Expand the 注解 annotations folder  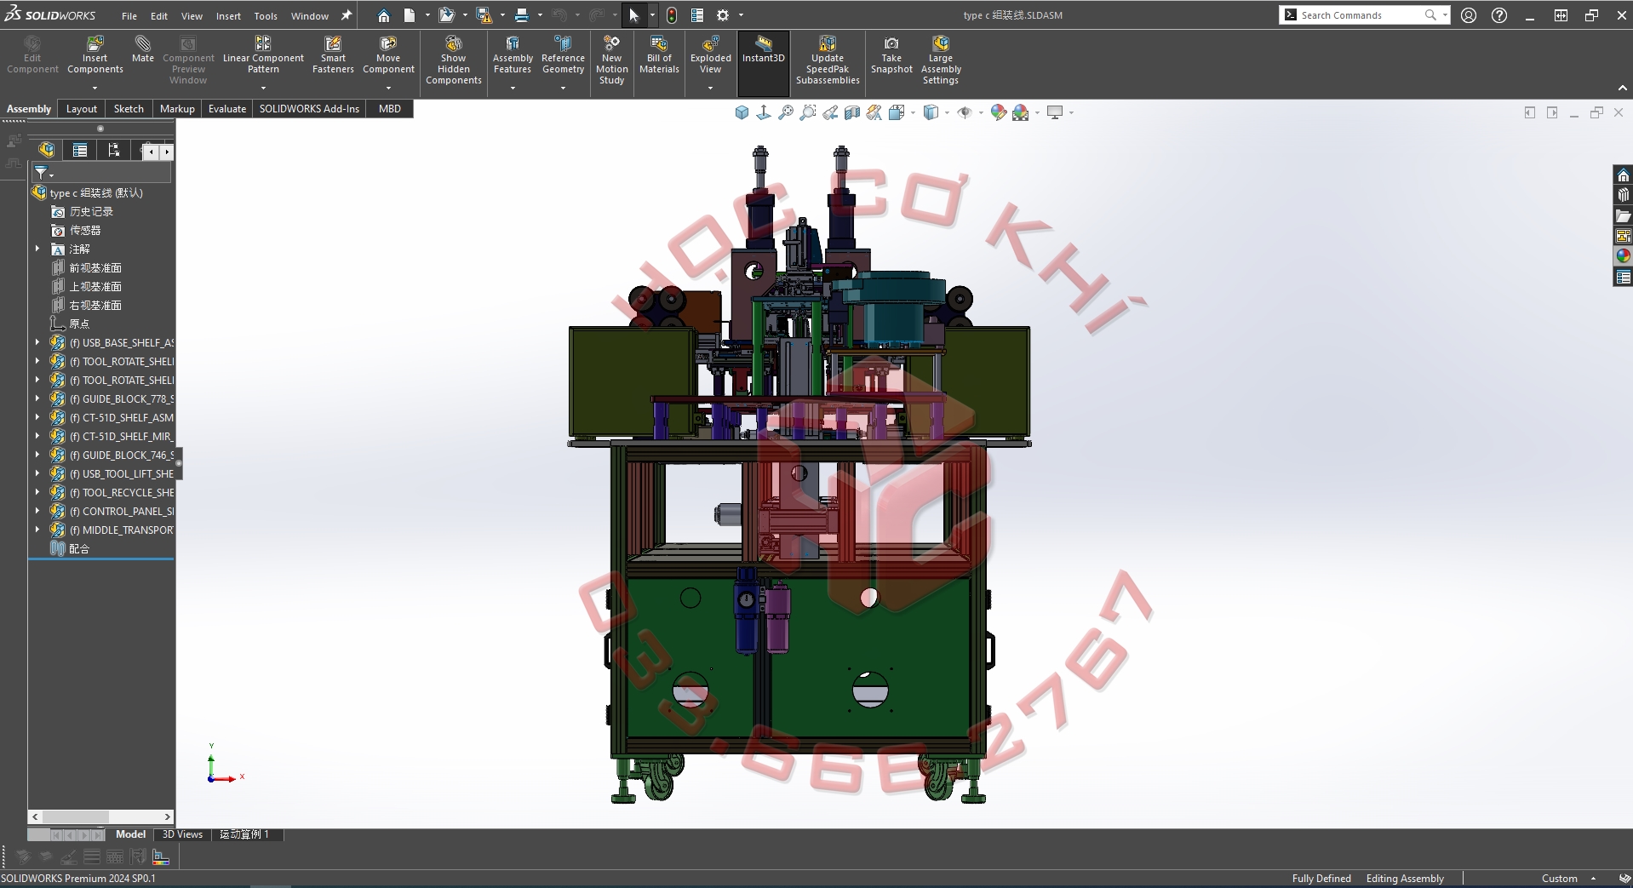pos(37,249)
